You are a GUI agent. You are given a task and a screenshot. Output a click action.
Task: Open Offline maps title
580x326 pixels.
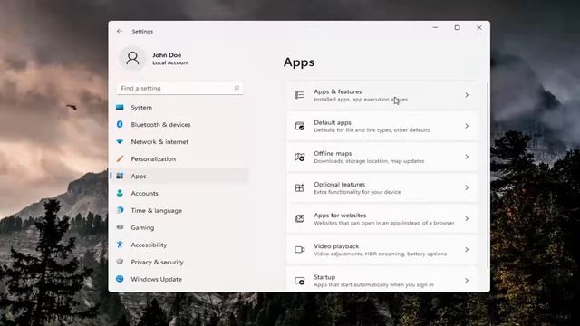(x=333, y=153)
